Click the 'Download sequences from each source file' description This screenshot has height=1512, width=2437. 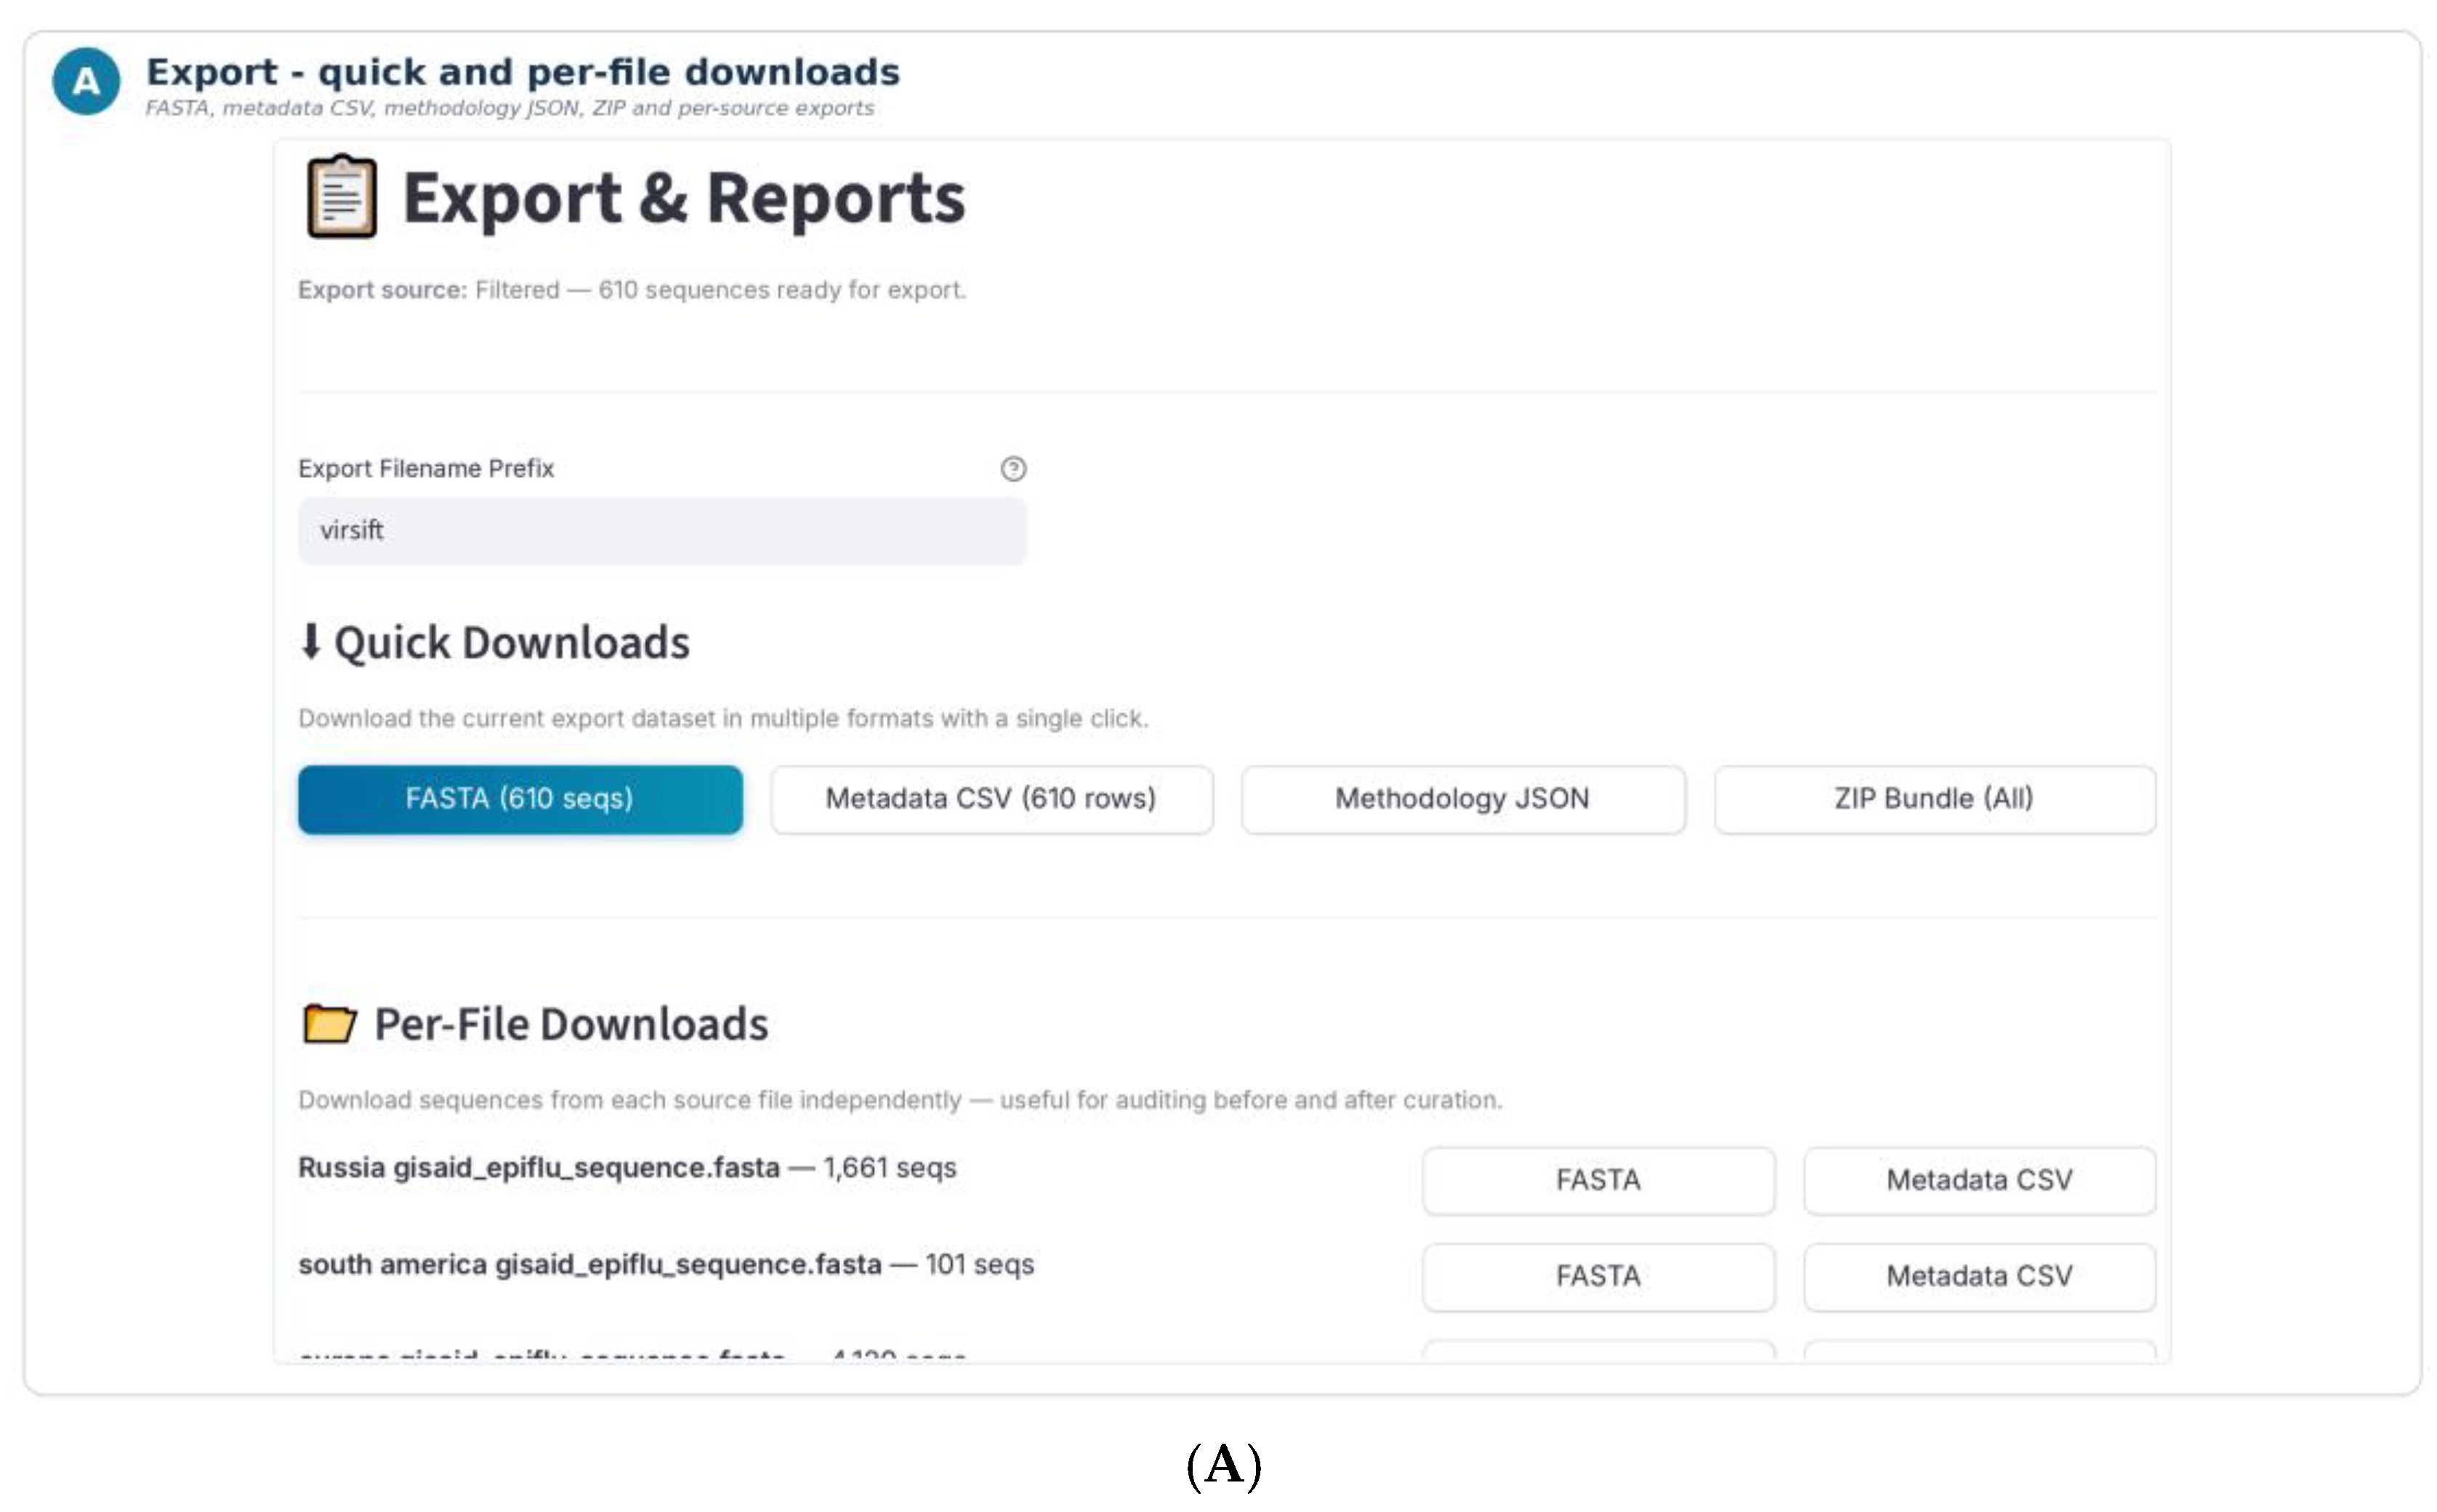[x=900, y=1100]
